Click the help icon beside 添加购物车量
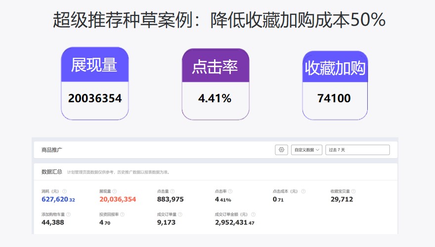The height and width of the screenshot is (247, 435). click(68, 214)
